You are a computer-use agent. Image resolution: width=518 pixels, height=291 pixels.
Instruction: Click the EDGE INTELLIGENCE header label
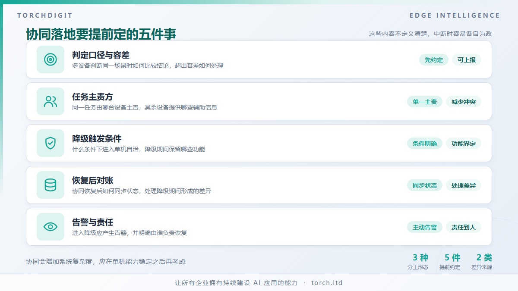point(455,16)
